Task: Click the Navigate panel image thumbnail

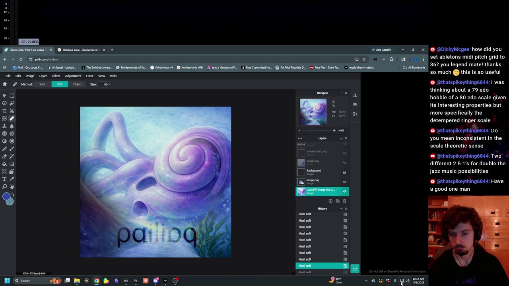Action: click(x=313, y=112)
